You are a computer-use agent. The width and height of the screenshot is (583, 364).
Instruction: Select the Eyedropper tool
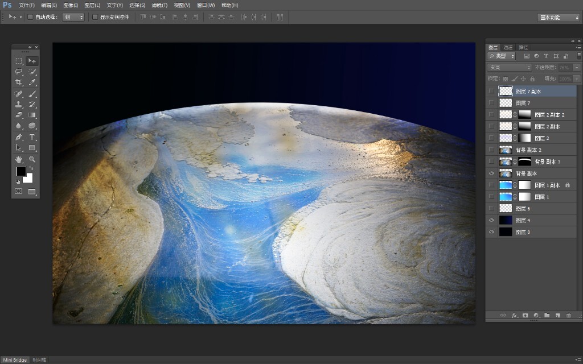pyautogui.click(x=32, y=82)
